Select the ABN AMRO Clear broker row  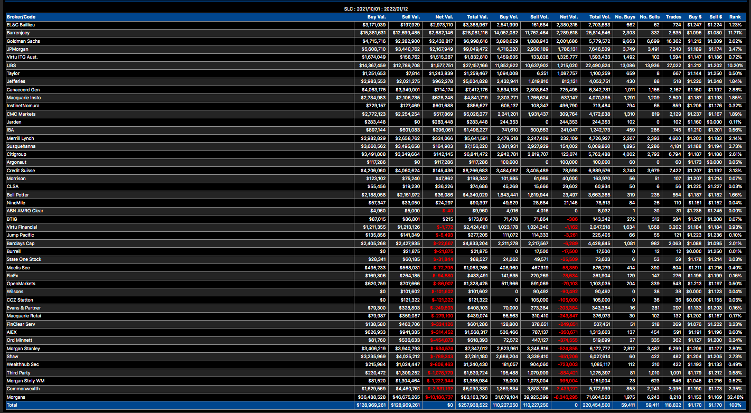coord(374,211)
